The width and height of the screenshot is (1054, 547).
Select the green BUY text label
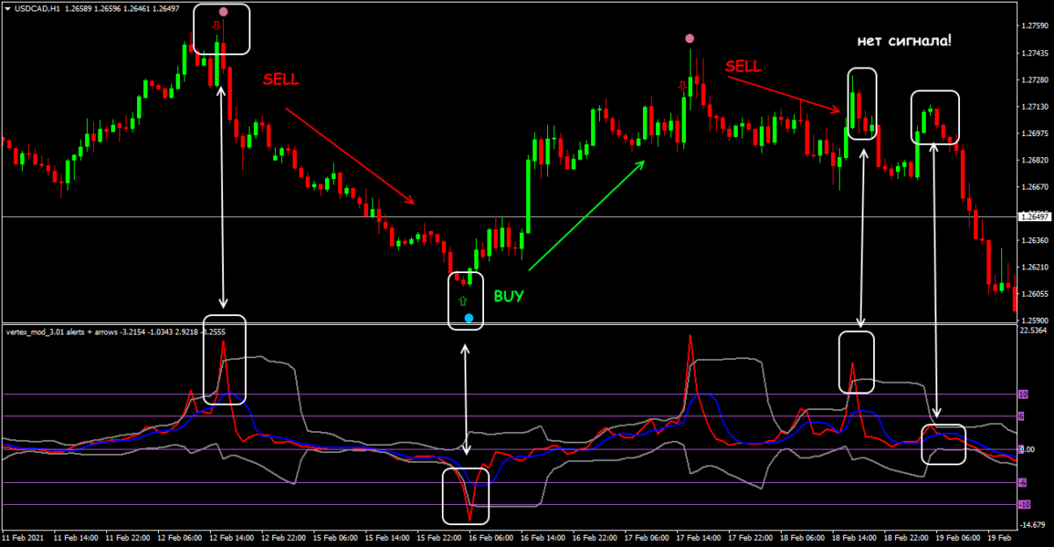509,297
